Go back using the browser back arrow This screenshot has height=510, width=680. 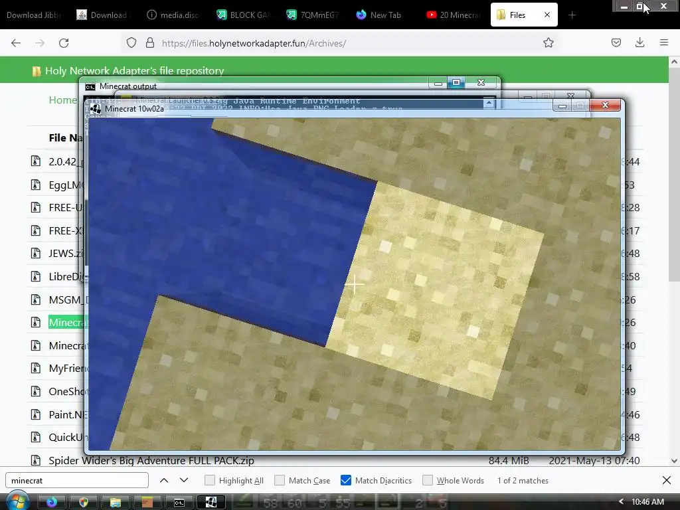pos(16,43)
